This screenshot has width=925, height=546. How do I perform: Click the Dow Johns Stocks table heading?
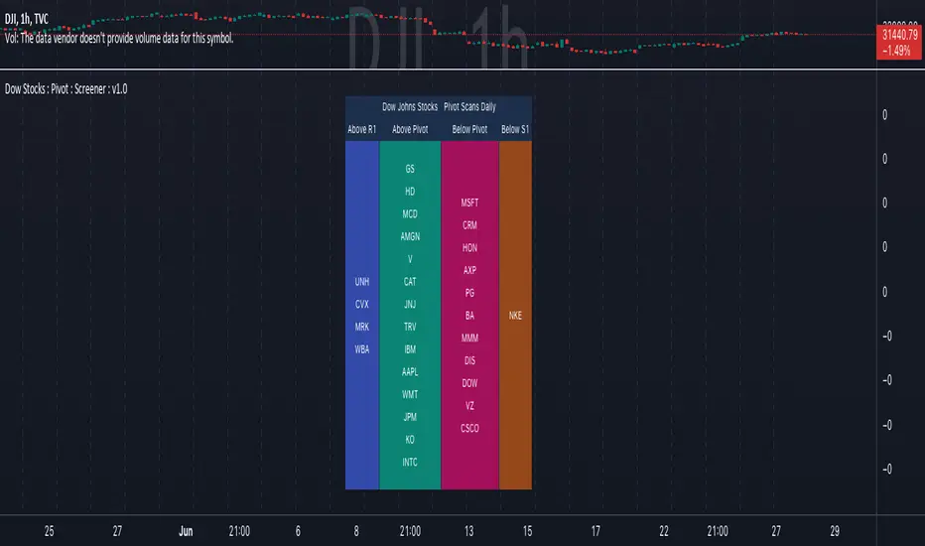coord(410,107)
